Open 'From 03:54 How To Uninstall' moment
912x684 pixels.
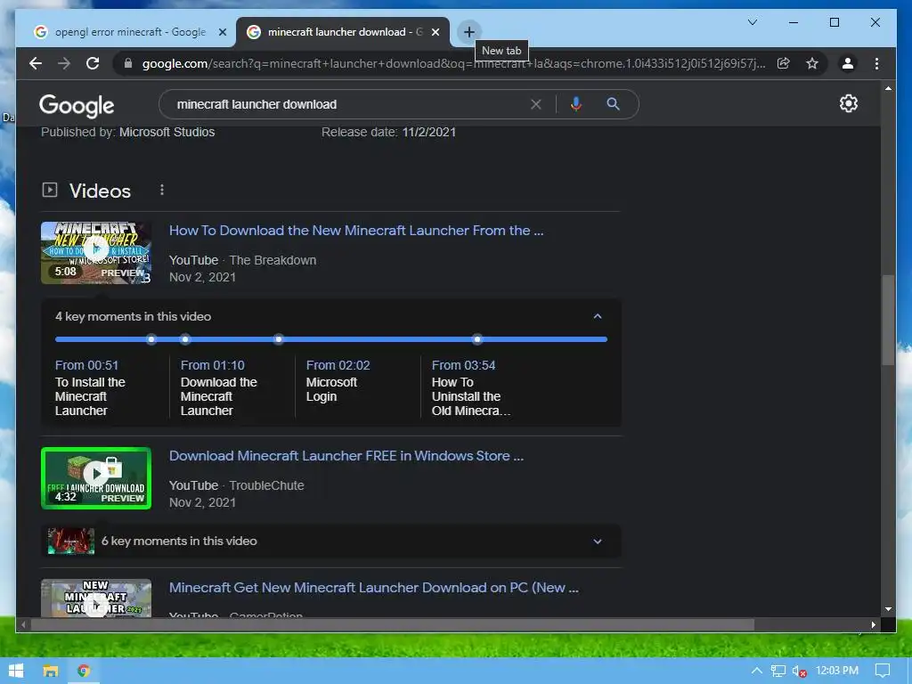(x=470, y=388)
